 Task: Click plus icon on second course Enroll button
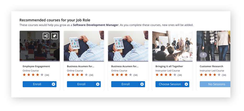[x=98, y=84]
